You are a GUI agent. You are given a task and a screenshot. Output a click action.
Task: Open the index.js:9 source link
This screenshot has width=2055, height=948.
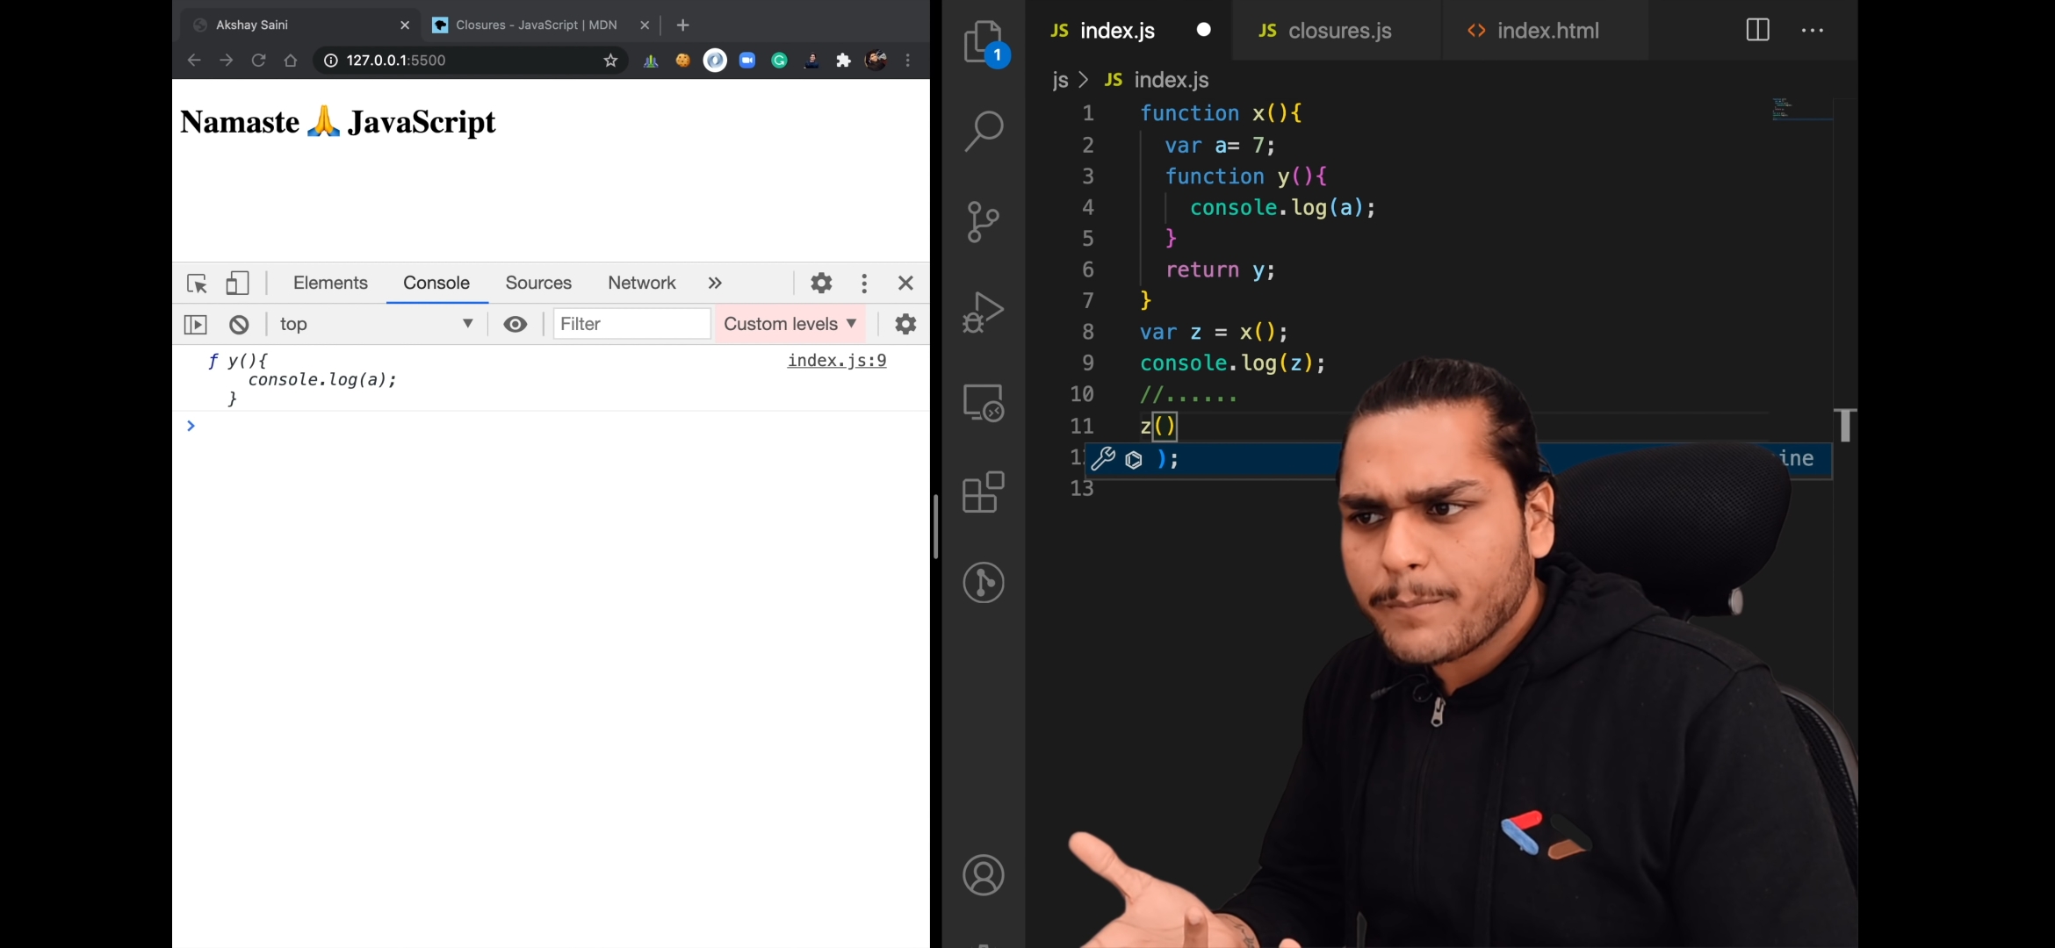pyautogui.click(x=836, y=361)
